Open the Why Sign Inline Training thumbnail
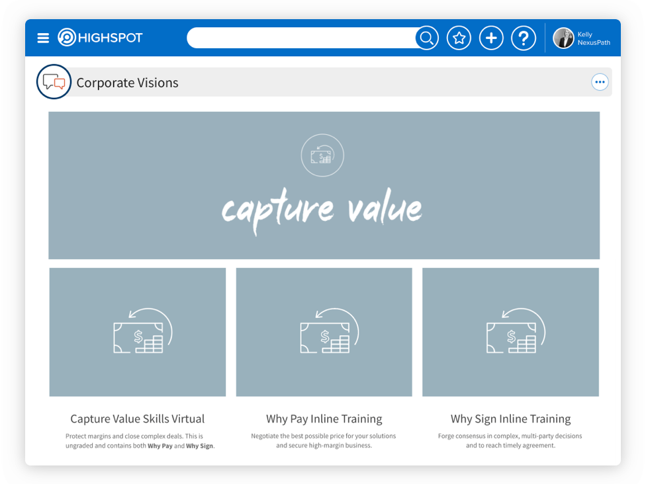This screenshot has width=646, height=484. (x=510, y=332)
